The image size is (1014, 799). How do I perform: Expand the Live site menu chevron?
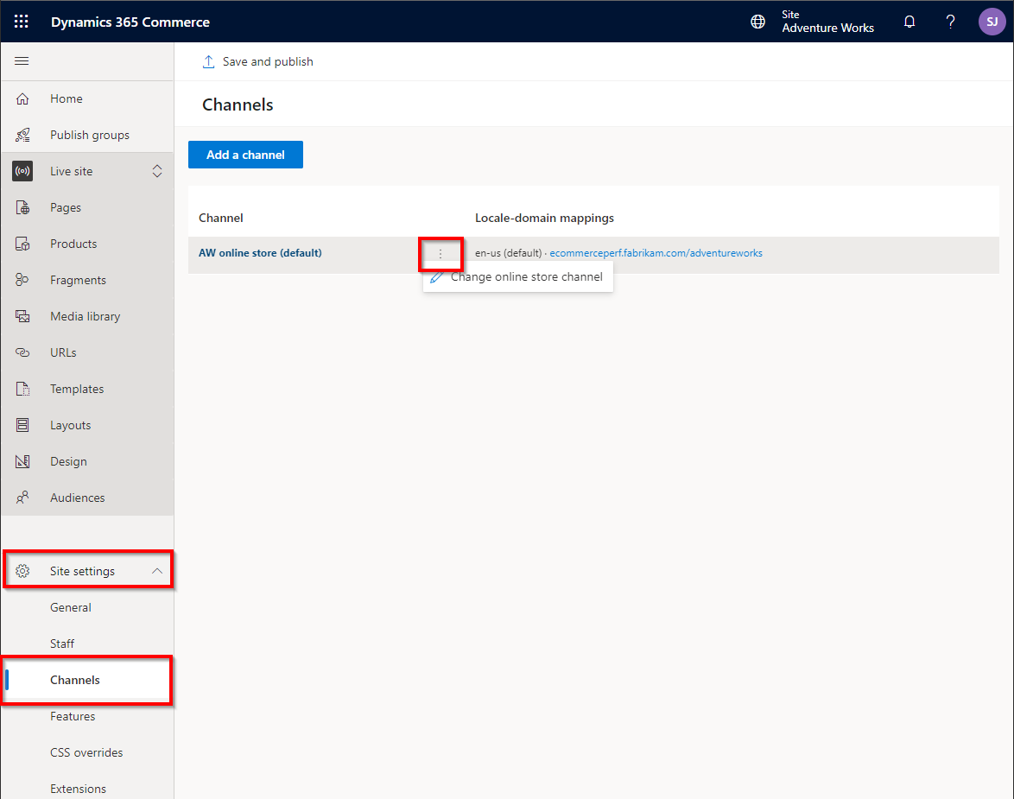157,170
